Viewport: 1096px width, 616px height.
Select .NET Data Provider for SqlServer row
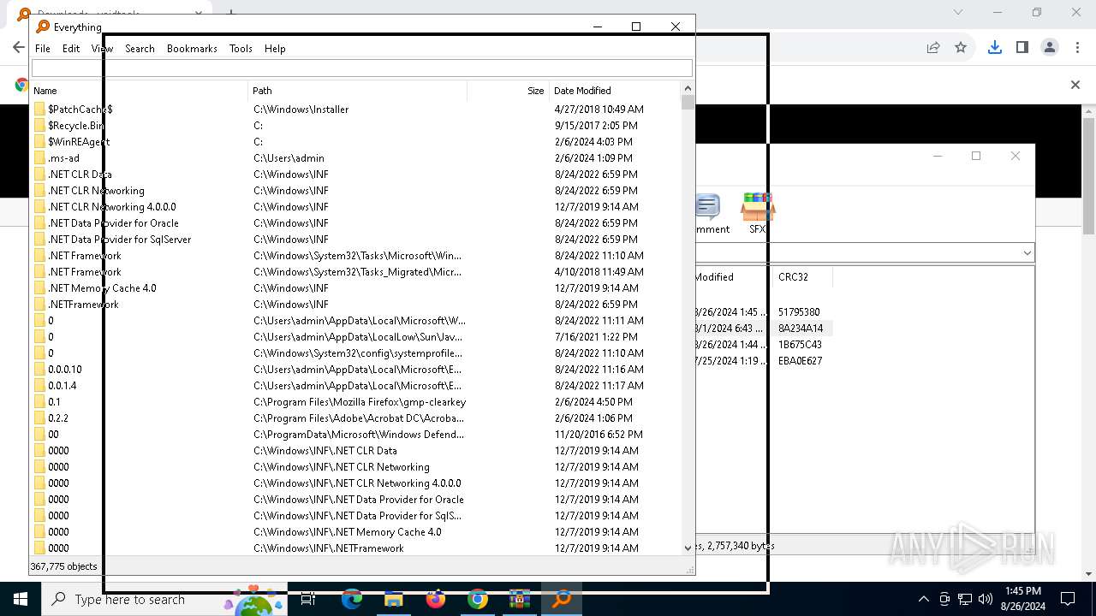356,240
